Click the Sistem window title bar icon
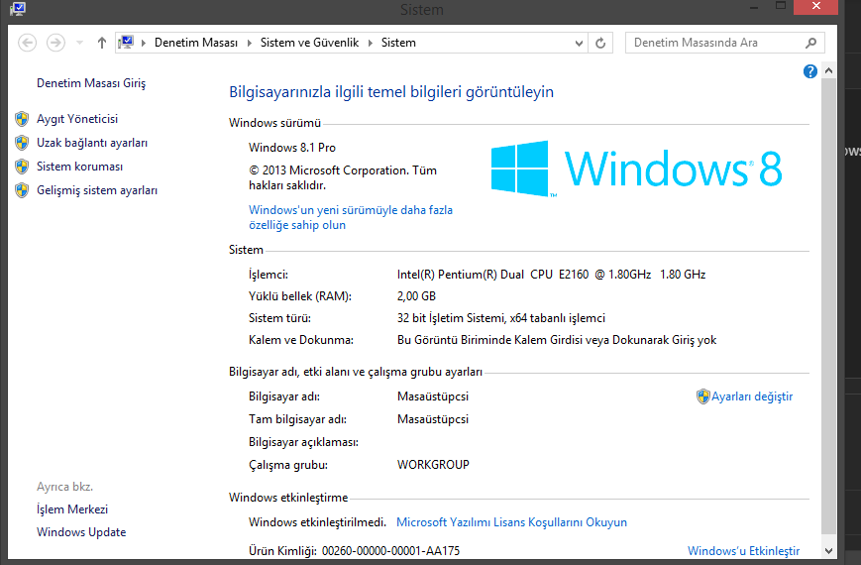This screenshot has width=861, height=565. (x=18, y=8)
